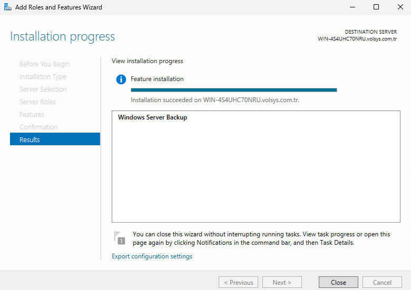The height and width of the screenshot is (290, 411).
Task: Select the Server Selection step
Action: (x=43, y=89)
